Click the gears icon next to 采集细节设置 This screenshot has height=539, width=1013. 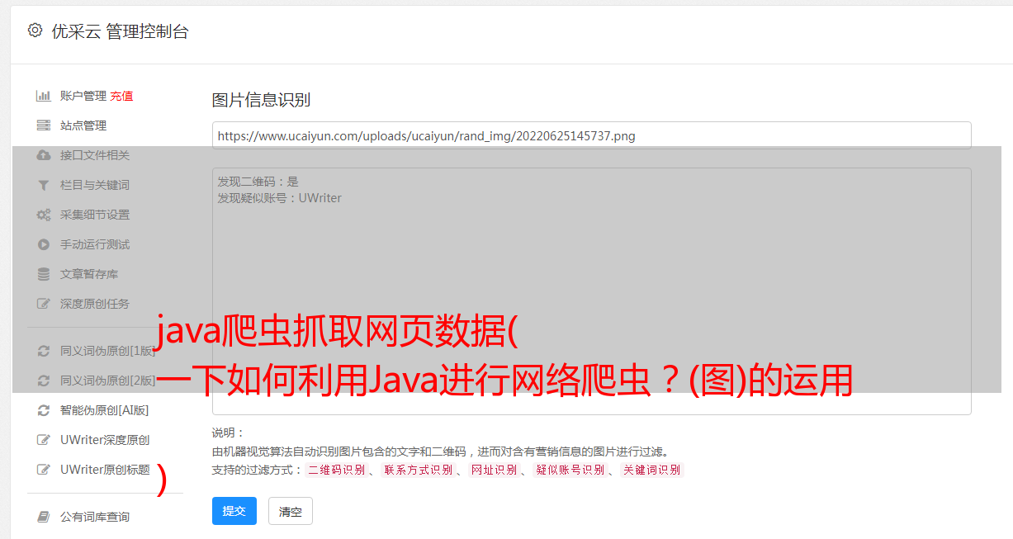click(x=44, y=215)
